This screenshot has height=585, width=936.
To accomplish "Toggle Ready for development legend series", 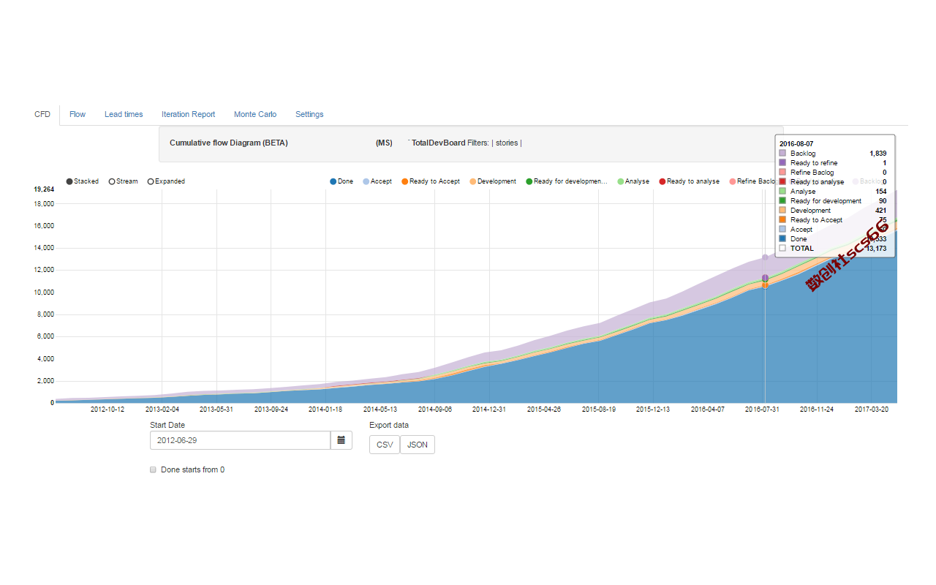I will pos(567,181).
